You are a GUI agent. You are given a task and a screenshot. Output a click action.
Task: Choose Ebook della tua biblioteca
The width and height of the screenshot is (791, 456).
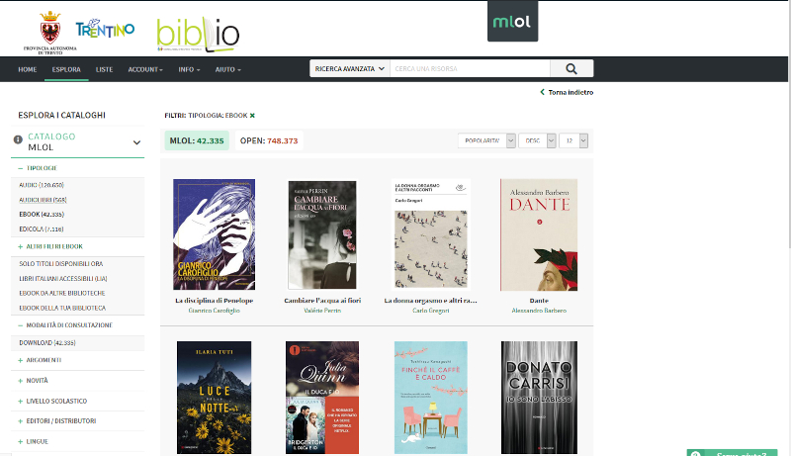coord(62,308)
